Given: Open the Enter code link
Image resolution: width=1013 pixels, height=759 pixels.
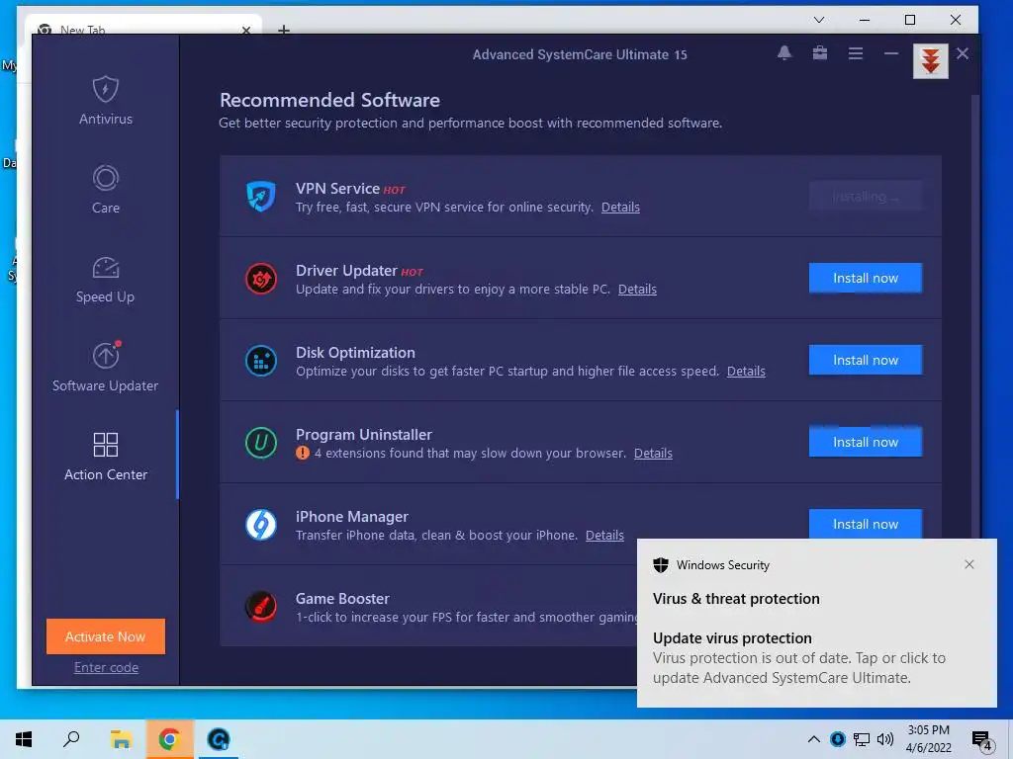Looking at the screenshot, I should click(x=106, y=667).
